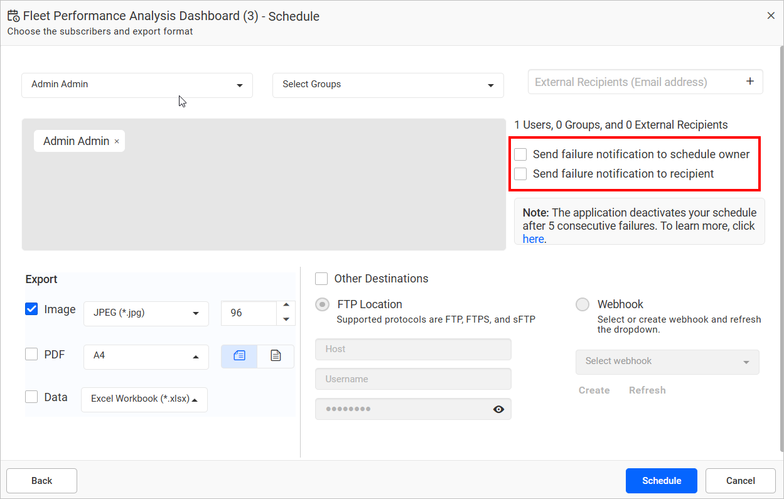Decrease image resolution with the down stepper arrow
The height and width of the screenshot is (499, 784).
click(x=287, y=319)
